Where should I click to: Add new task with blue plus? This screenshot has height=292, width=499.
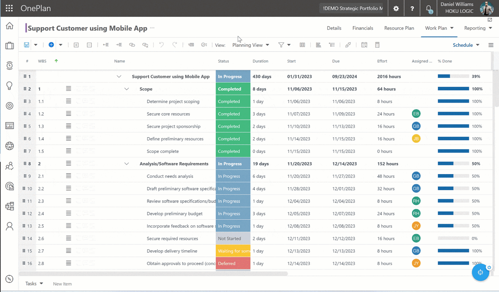click(x=51, y=45)
